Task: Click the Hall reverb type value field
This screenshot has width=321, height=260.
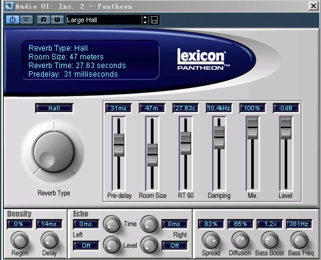Action: click(x=54, y=108)
